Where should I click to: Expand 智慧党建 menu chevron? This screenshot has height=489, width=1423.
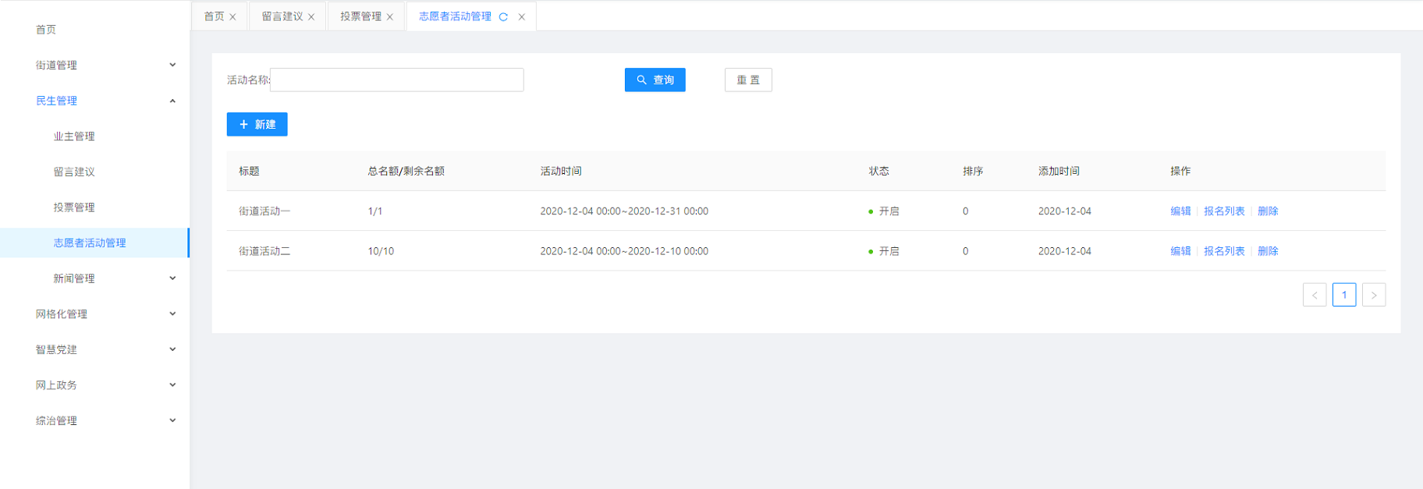point(172,349)
